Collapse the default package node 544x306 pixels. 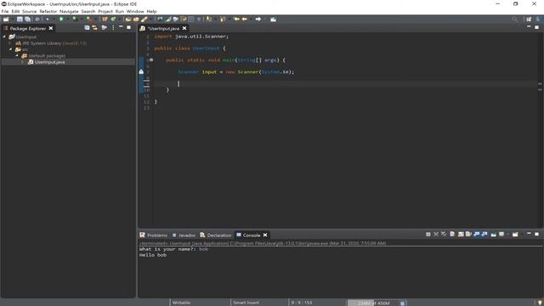tap(17, 55)
